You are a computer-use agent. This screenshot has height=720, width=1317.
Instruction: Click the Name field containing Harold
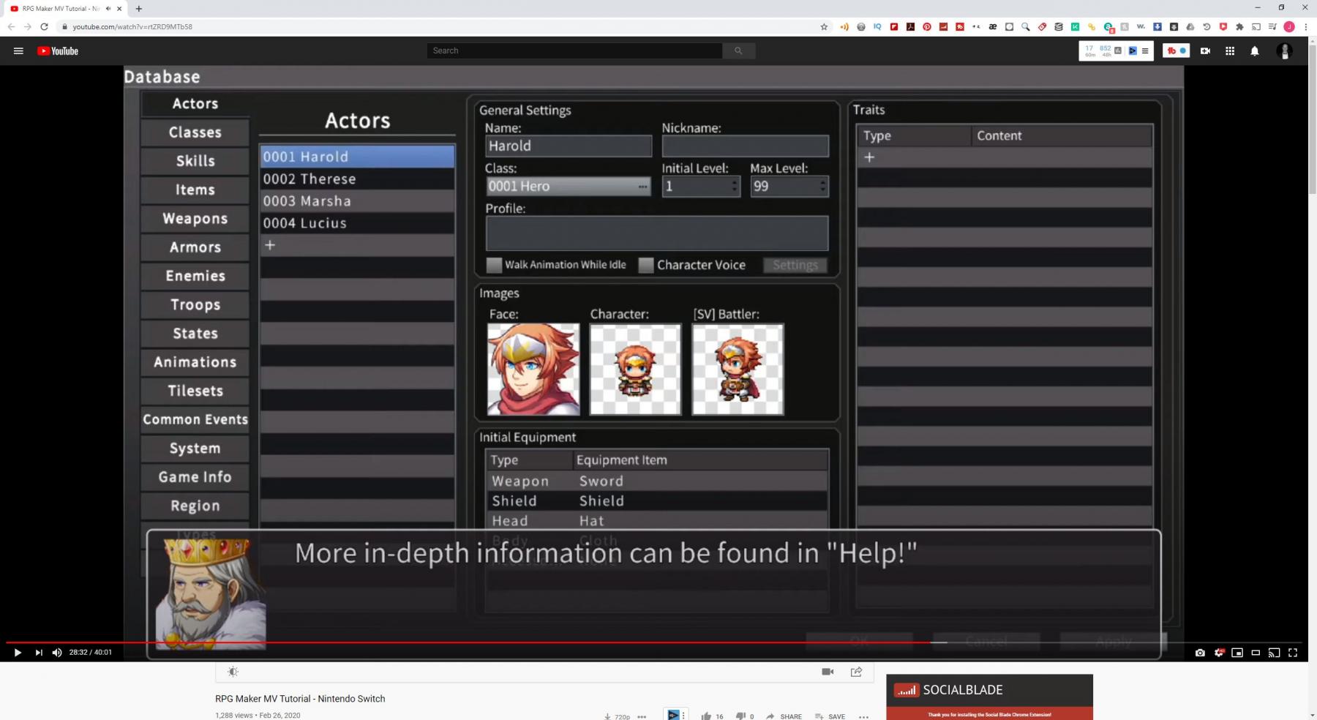tap(569, 146)
